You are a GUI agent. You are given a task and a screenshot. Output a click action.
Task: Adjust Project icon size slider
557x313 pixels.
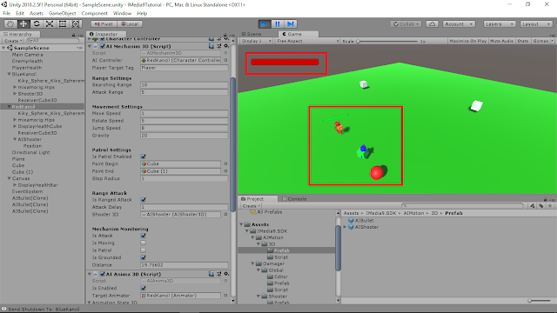point(539,301)
